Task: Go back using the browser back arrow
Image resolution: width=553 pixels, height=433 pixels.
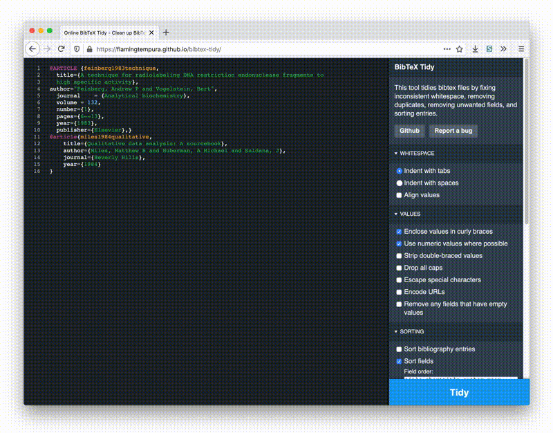Action: click(32, 49)
